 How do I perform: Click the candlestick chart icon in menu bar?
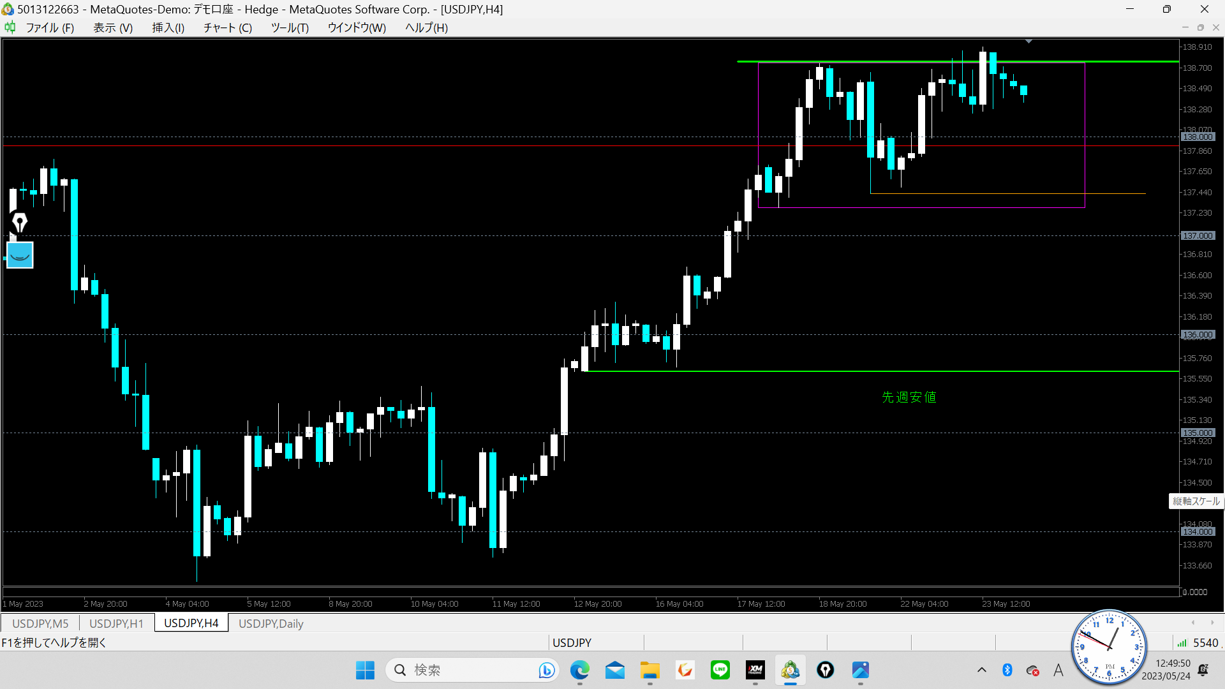(x=10, y=27)
